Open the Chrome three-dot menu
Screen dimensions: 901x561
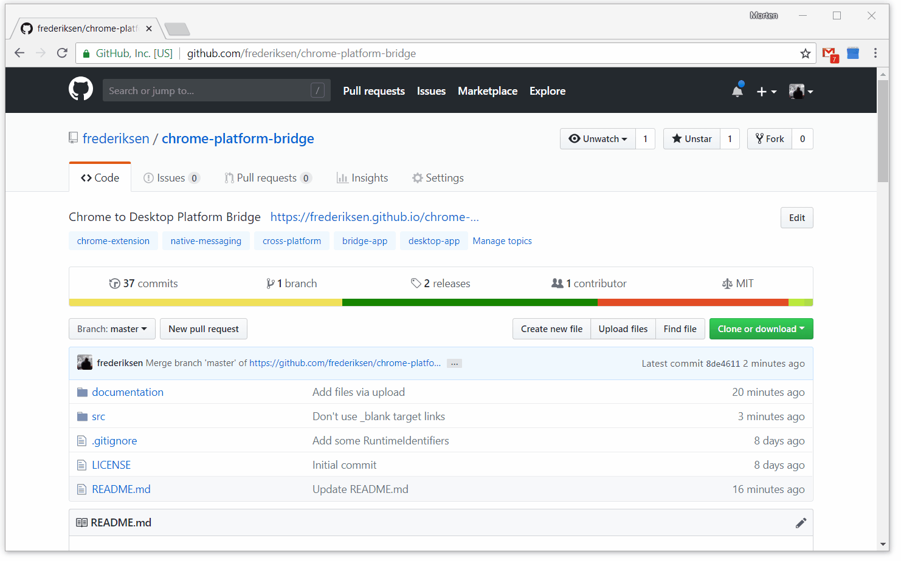coord(875,53)
